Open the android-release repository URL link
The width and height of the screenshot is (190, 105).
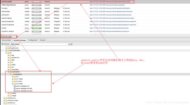[112, 18]
